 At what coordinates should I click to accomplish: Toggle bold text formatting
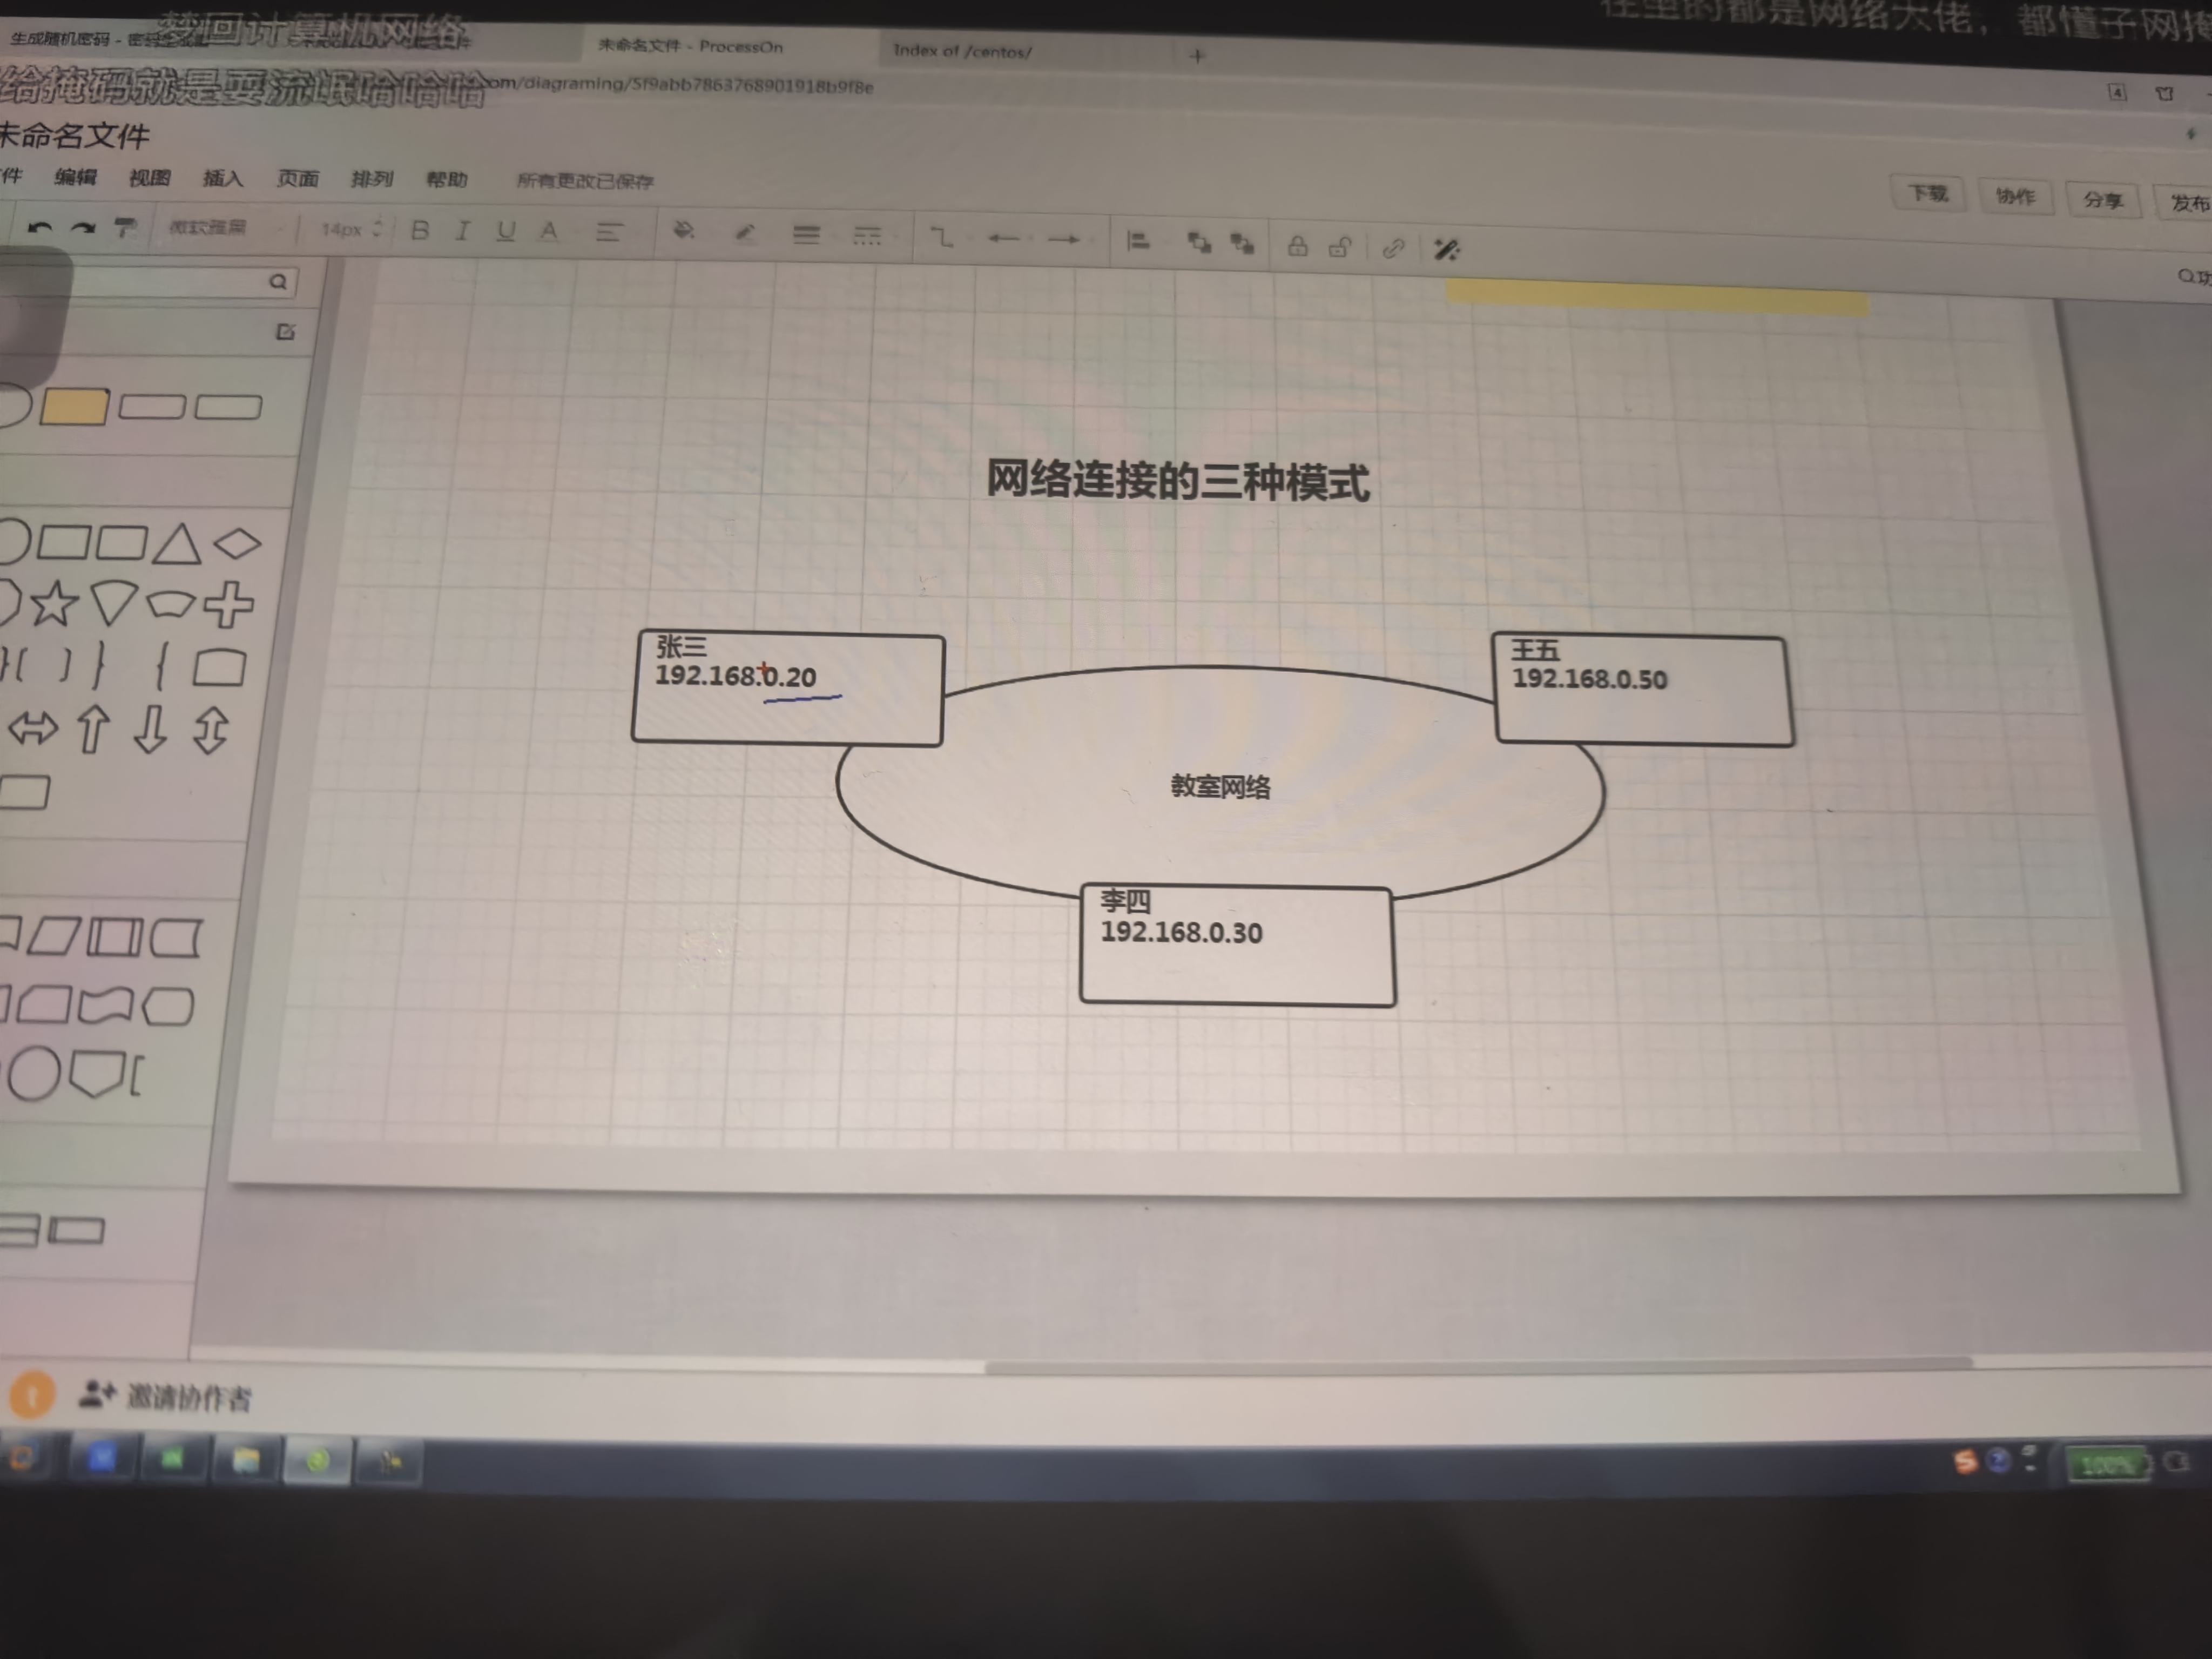(x=420, y=231)
